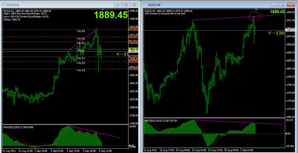Select the red circle on H4 chart
This screenshot has height=153, width=298.
click(254, 16)
